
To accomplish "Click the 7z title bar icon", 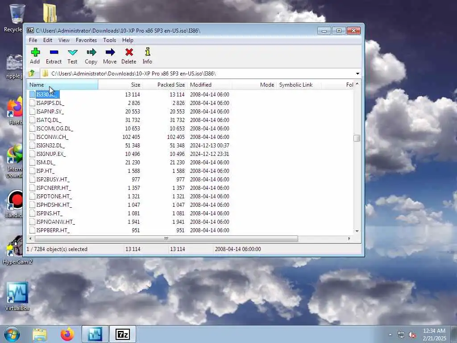I will (x=30, y=31).
